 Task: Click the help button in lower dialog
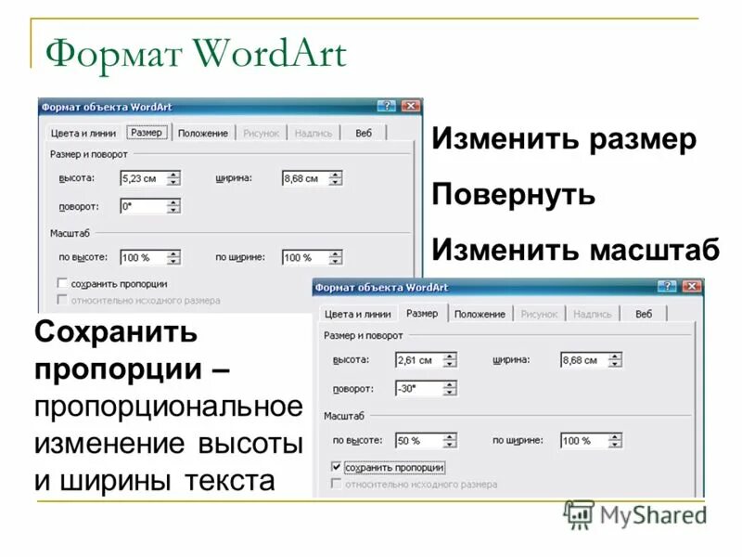(667, 286)
